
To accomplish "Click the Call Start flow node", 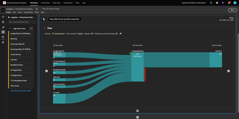I will [x=216, y=60].
